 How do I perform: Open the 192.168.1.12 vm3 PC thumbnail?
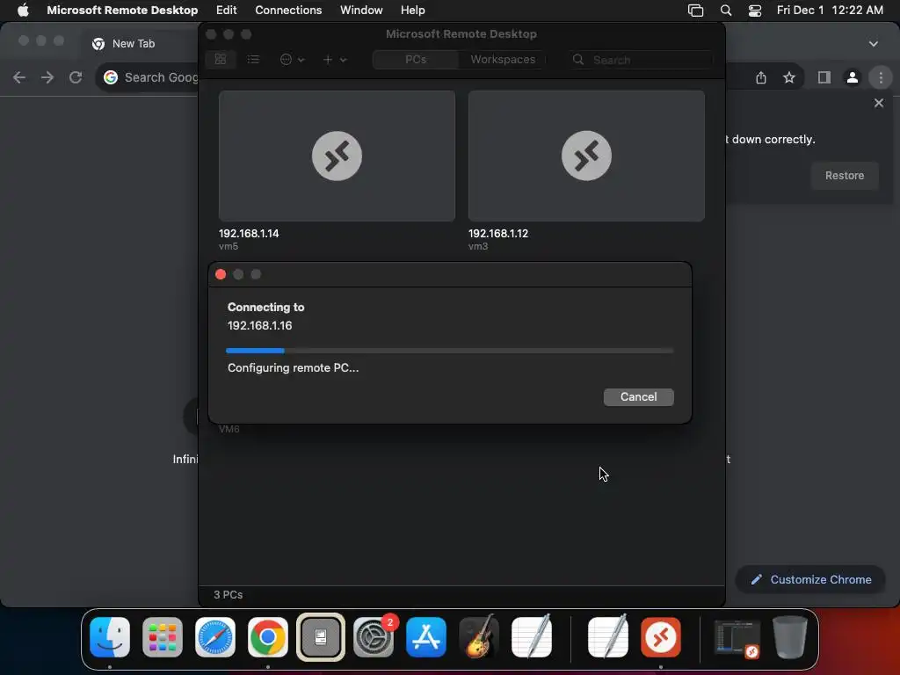(x=586, y=156)
